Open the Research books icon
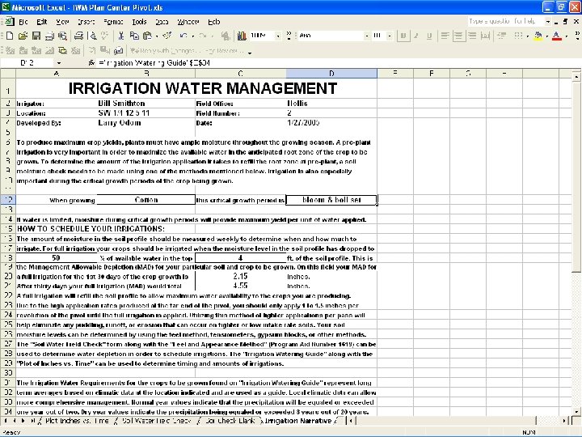The image size is (582, 437). tap(242, 36)
